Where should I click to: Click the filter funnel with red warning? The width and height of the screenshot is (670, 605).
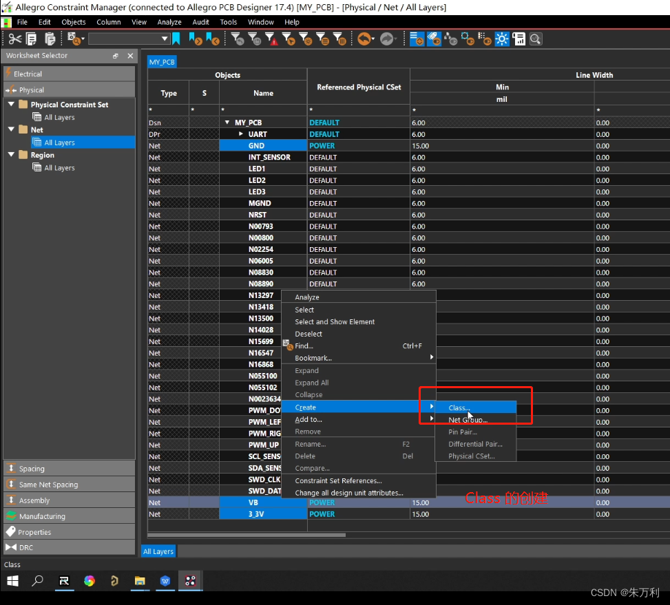coord(271,39)
